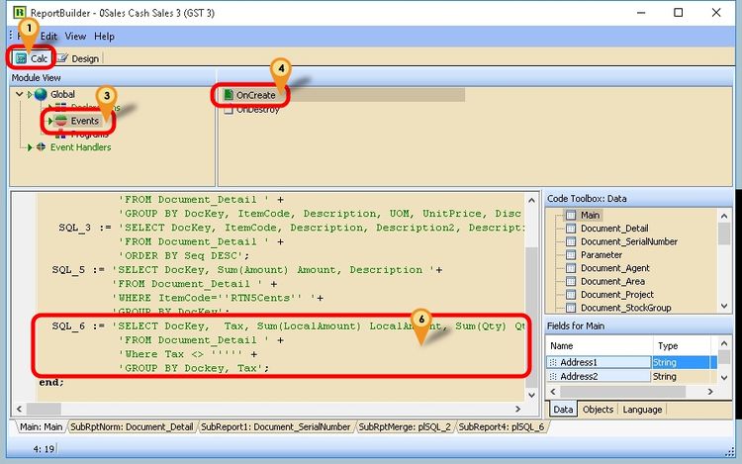Select the Address2 field row

[631, 377]
